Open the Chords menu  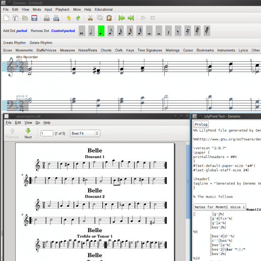(x=106, y=50)
